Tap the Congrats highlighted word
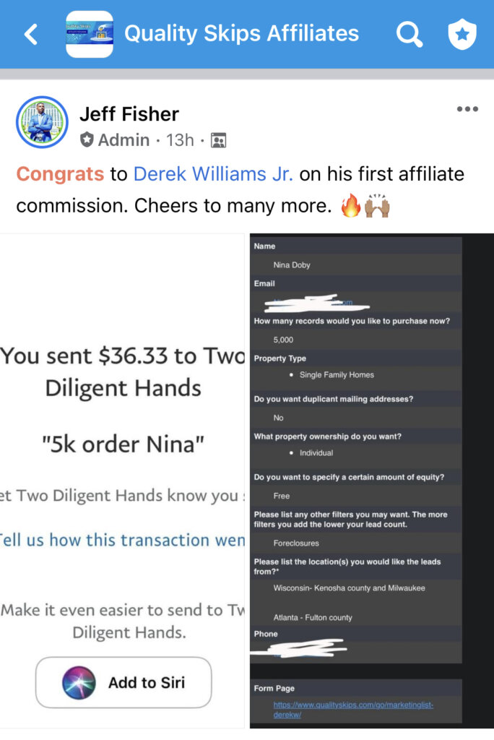 coord(60,173)
